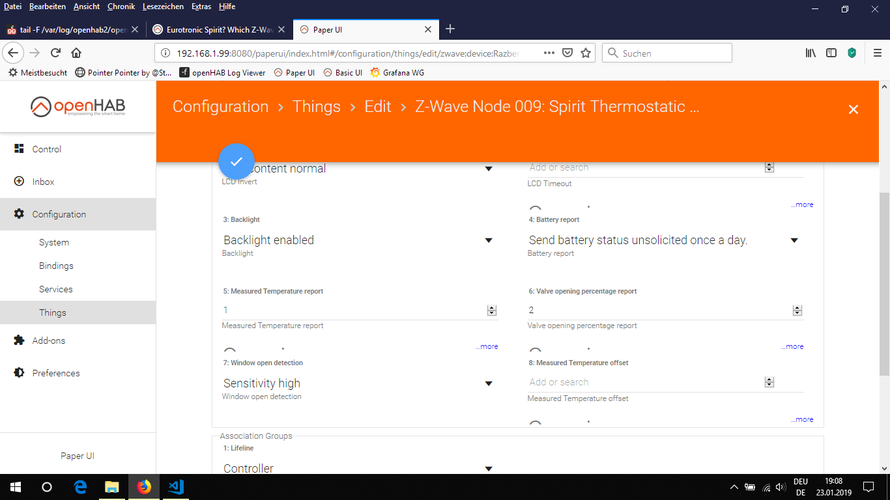Open the Chronik menu
Viewport: 890px width, 500px height.
click(122, 7)
